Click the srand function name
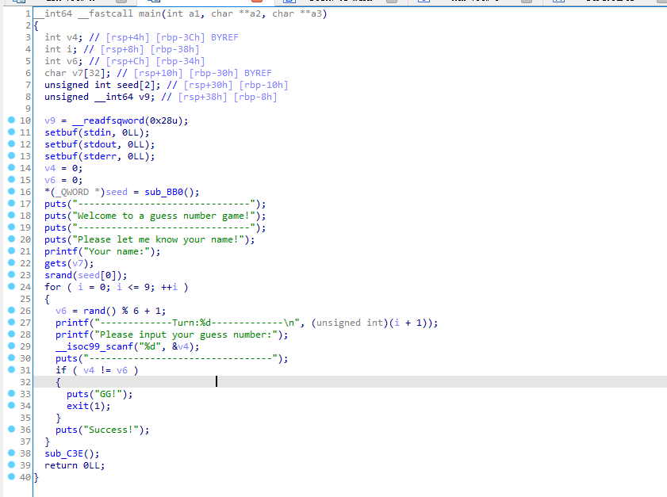Image resolution: width=667 pixels, height=497 pixels. [x=58, y=276]
